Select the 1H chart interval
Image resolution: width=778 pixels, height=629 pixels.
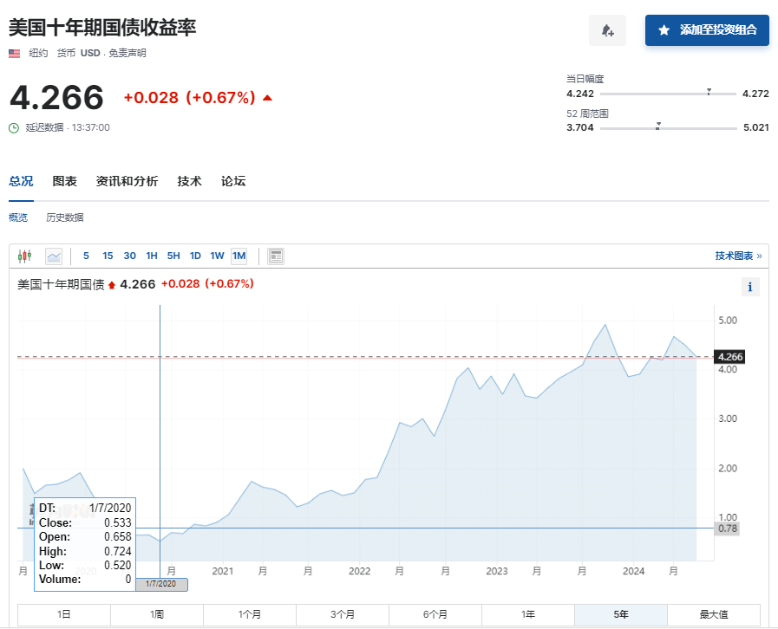coord(152,256)
